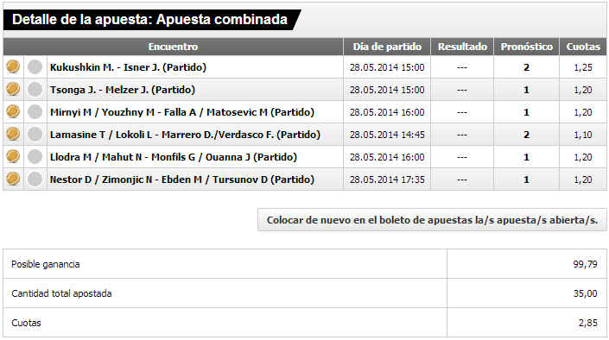
Task: Click the orange comment icon for Kukushkin-Isner match
Action: tap(13, 66)
